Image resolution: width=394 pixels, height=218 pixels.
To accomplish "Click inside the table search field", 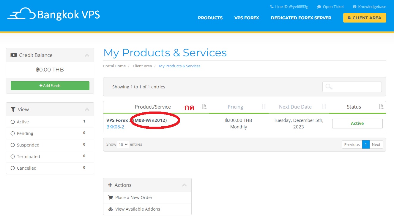I will click(x=352, y=87).
